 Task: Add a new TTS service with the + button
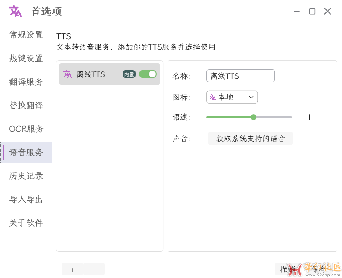click(x=72, y=269)
